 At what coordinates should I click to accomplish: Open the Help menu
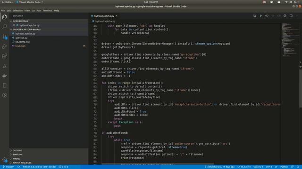(x=57, y=11)
